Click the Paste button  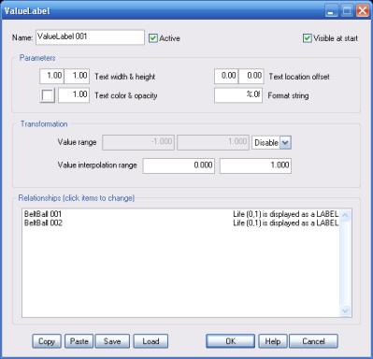coord(79,341)
